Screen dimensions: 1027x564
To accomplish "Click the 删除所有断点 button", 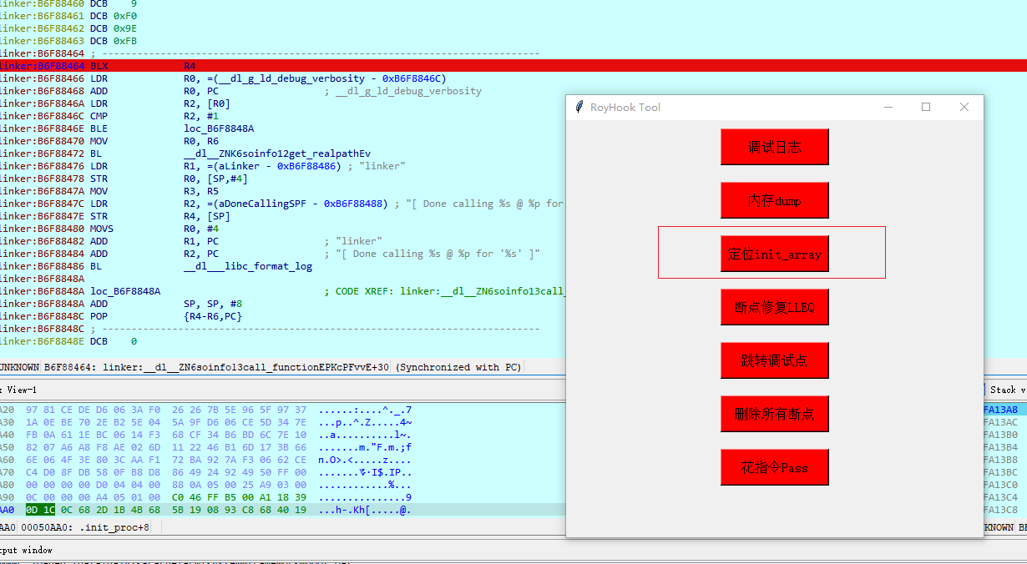I will pyautogui.click(x=775, y=414).
